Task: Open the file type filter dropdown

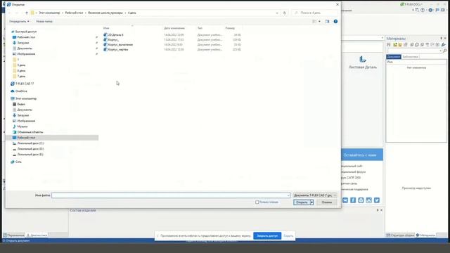Action: (x=315, y=195)
